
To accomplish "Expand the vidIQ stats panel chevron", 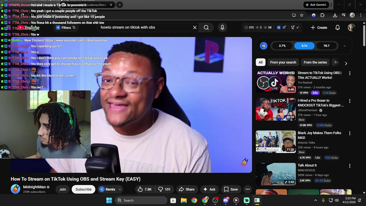I will [x=345, y=46].
